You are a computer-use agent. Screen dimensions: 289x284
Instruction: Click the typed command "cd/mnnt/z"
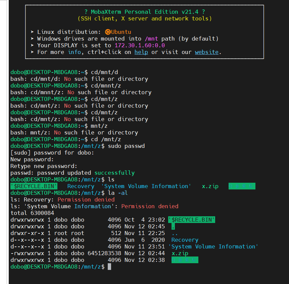106,86
